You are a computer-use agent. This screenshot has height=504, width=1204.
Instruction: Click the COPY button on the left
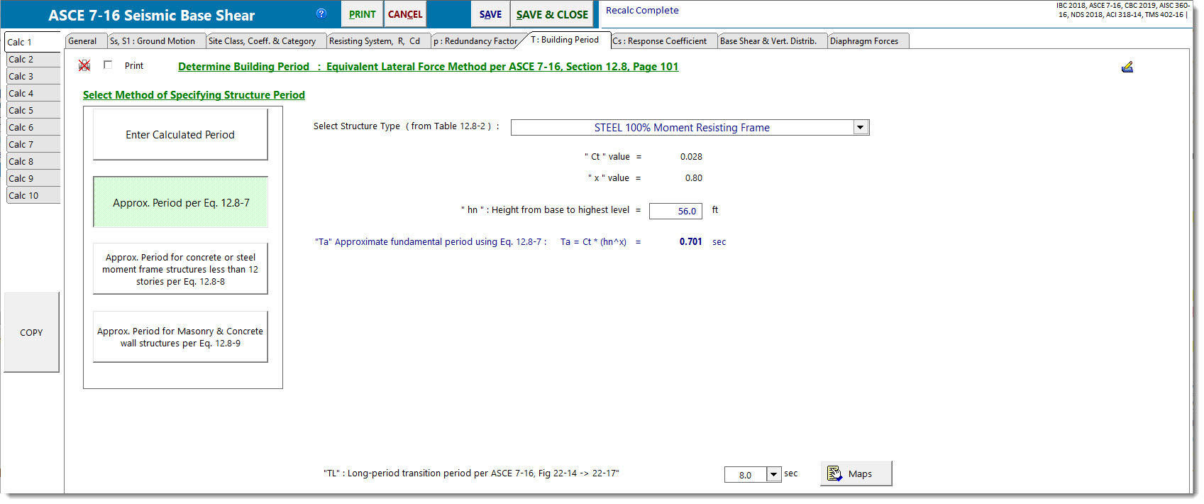(x=31, y=332)
